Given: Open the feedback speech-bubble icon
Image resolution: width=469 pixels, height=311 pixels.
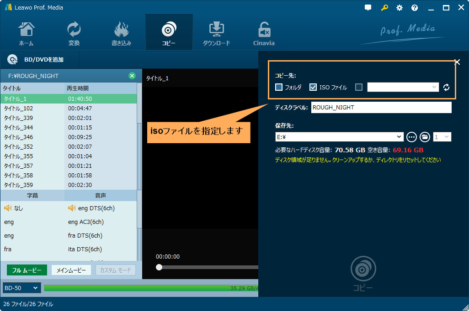Looking at the screenshot, I should [368, 7].
